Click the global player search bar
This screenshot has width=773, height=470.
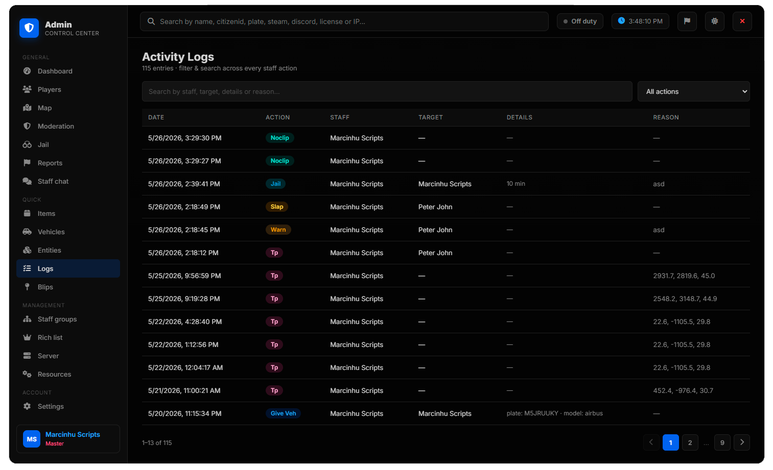pyautogui.click(x=344, y=21)
